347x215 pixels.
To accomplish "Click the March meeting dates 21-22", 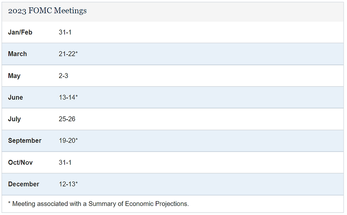I will tap(67, 54).
